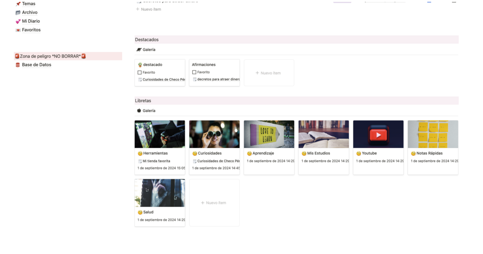The height and width of the screenshot is (254, 483).
Task: Click emoji icon beside Aprendizaje
Action: (249, 153)
